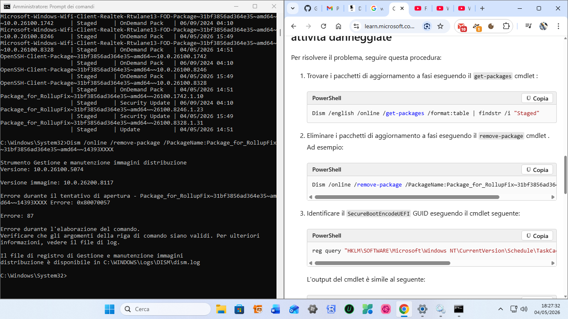Open Chrome three-dot menu

click(x=558, y=26)
